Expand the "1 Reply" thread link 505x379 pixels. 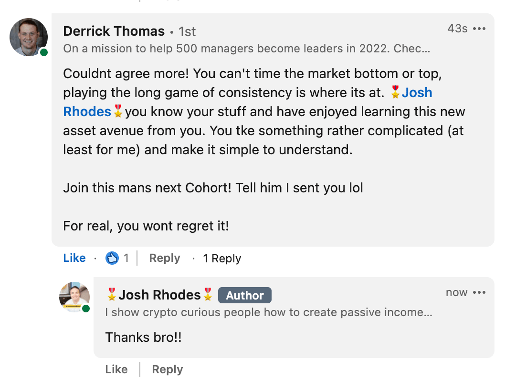[222, 259]
